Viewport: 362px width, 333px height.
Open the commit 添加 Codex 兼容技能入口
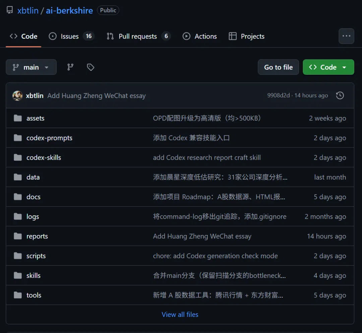pyautogui.click(x=191, y=138)
